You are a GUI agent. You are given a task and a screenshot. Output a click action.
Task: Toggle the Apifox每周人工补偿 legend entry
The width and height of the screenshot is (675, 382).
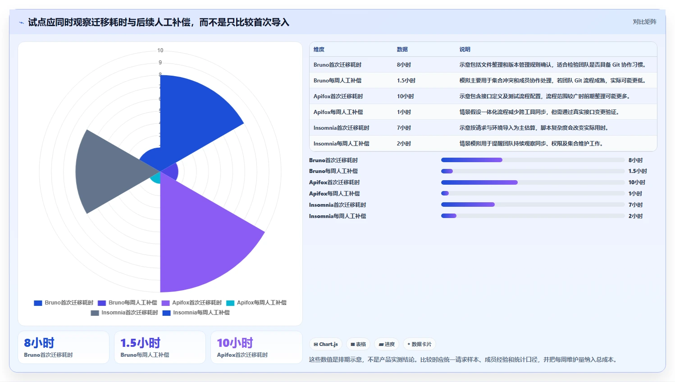click(256, 303)
